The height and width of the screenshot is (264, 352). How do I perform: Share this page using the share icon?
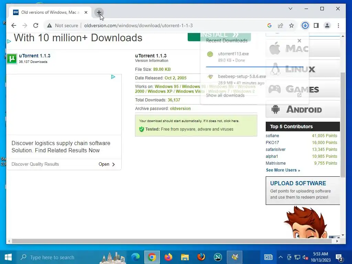[x=280, y=25]
